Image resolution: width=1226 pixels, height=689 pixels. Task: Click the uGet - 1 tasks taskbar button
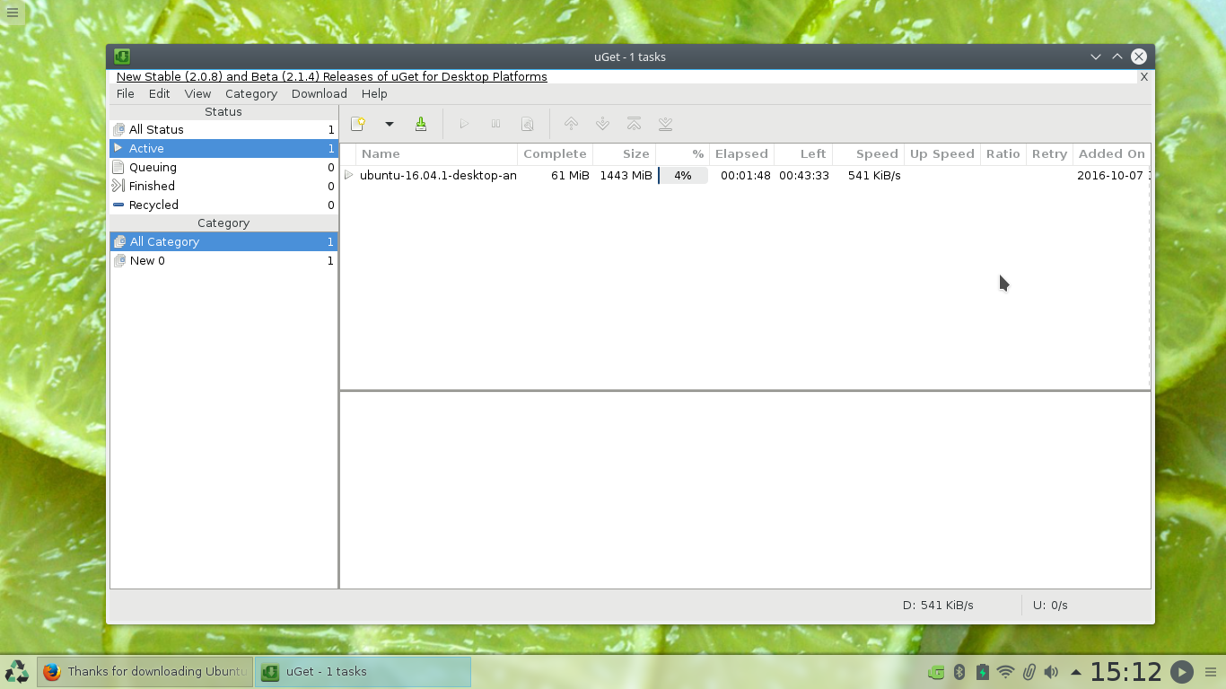(363, 671)
